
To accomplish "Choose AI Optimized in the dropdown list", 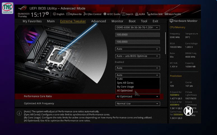I will click(138, 91).
